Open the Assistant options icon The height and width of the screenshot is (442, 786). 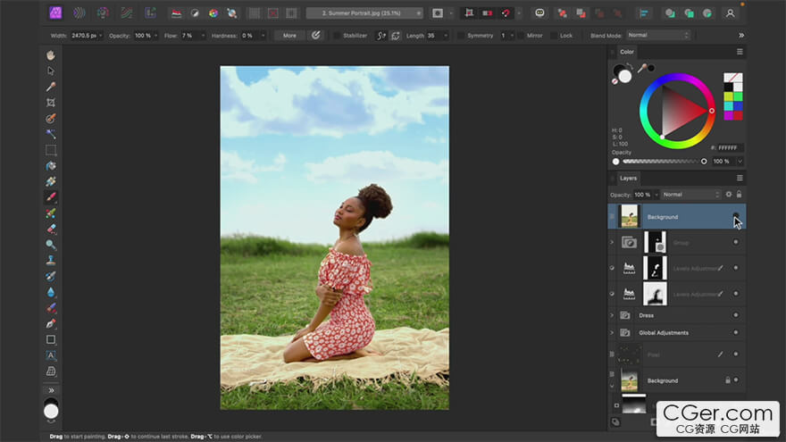point(539,13)
